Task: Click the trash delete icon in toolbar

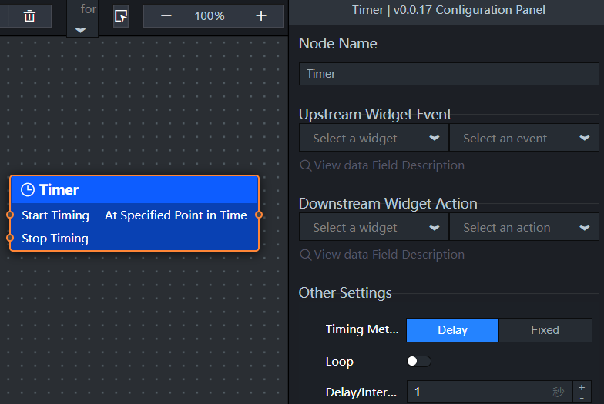Action: [x=29, y=15]
